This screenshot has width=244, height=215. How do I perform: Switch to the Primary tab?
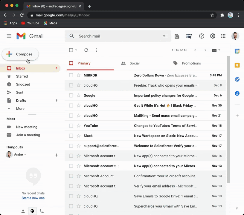pos(90,63)
